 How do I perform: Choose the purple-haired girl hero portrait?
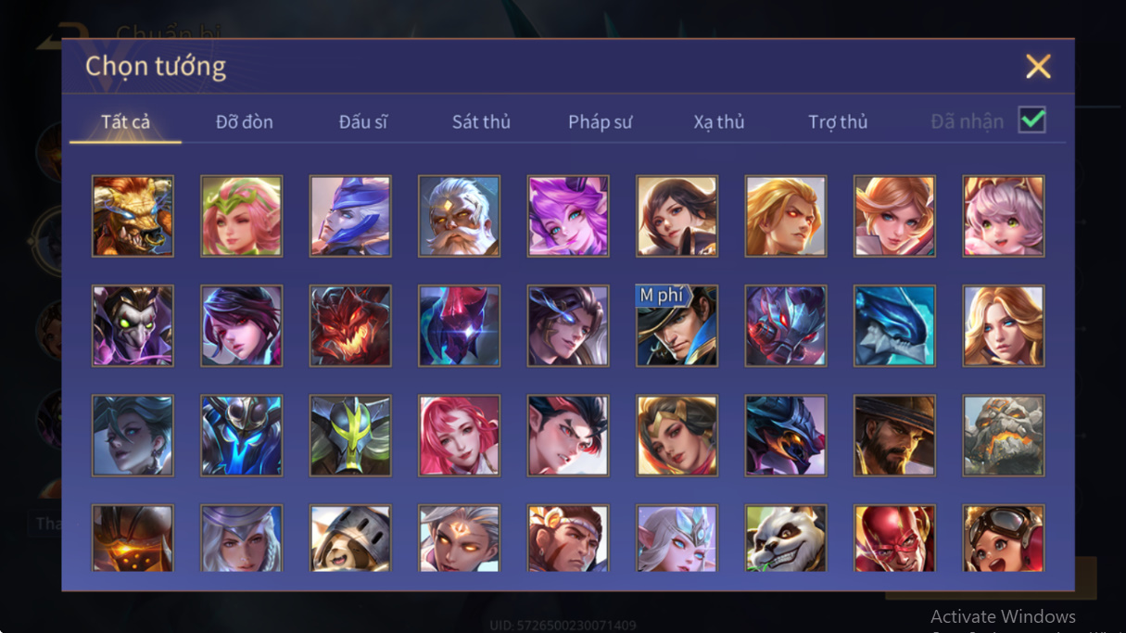coord(568,216)
